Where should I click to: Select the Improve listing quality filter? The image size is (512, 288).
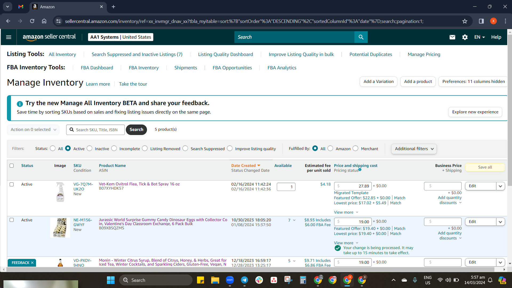coord(230,148)
